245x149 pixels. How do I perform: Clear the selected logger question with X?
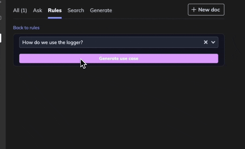tap(206, 42)
